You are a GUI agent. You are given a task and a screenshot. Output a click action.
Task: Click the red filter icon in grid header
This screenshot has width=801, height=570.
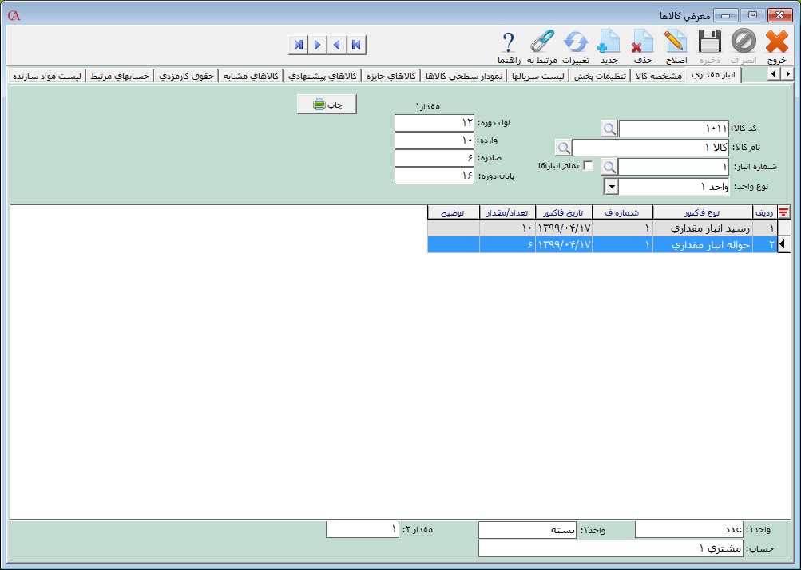784,212
